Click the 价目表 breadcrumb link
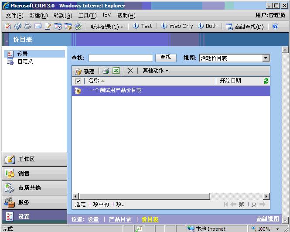This screenshot has width=290, height=232. point(150,219)
